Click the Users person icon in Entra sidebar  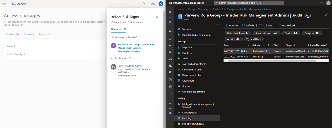click(170, 45)
